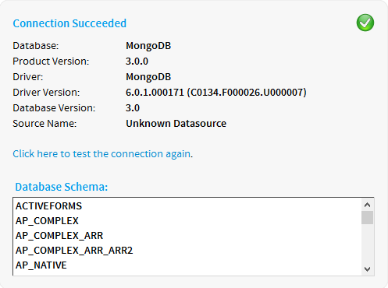Select AP_COMPLEX_ARR schema entry
Viewport: 388px width, 288px height.
coord(59,236)
